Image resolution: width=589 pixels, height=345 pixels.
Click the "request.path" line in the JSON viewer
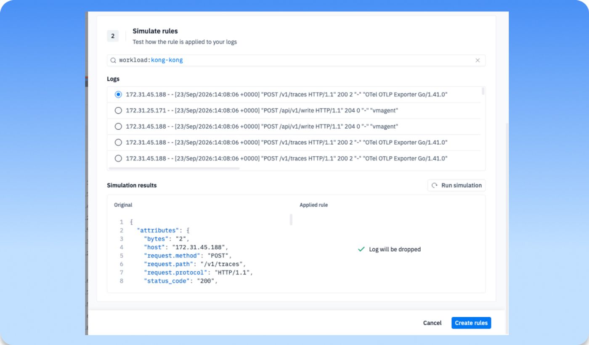(195, 264)
